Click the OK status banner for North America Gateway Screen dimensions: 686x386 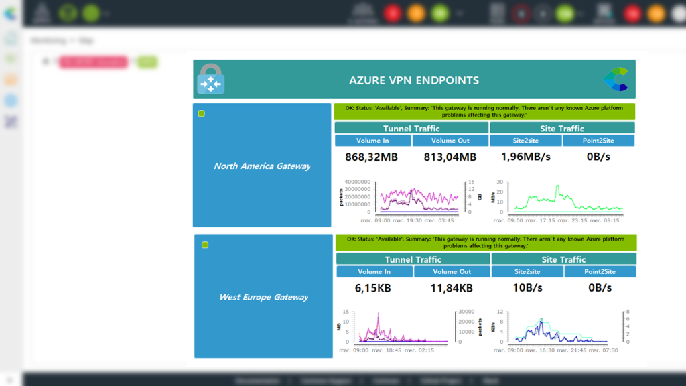tap(484, 112)
